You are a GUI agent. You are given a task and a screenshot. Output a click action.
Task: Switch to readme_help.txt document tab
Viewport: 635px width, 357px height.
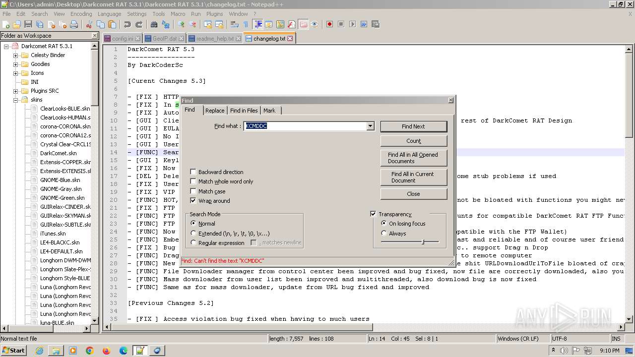click(x=214, y=38)
